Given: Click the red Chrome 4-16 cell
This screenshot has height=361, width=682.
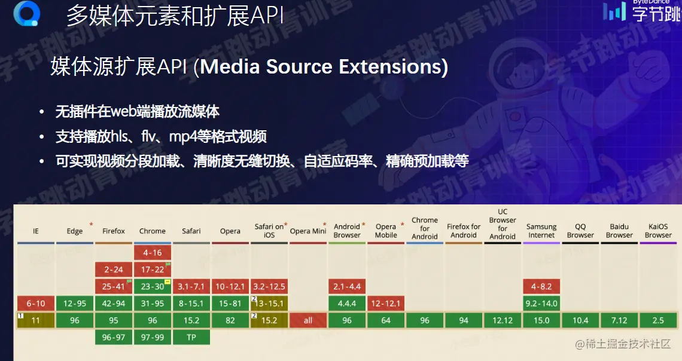Looking at the screenshot, I should point(152,252).
